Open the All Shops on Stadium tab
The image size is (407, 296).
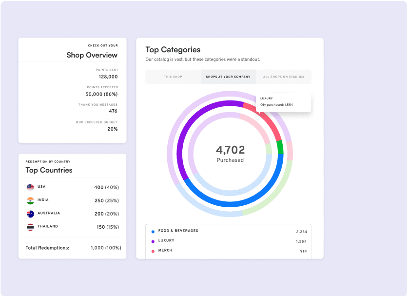pos(285,77)
